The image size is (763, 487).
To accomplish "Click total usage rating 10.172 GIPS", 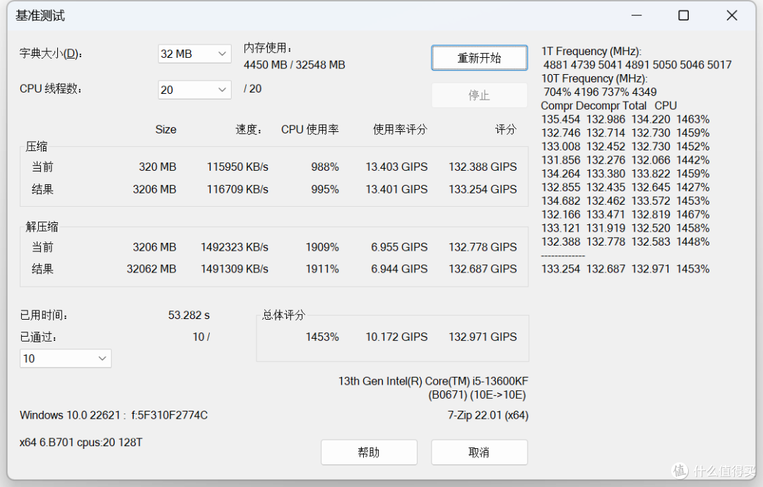I will [x=396, y=337].
